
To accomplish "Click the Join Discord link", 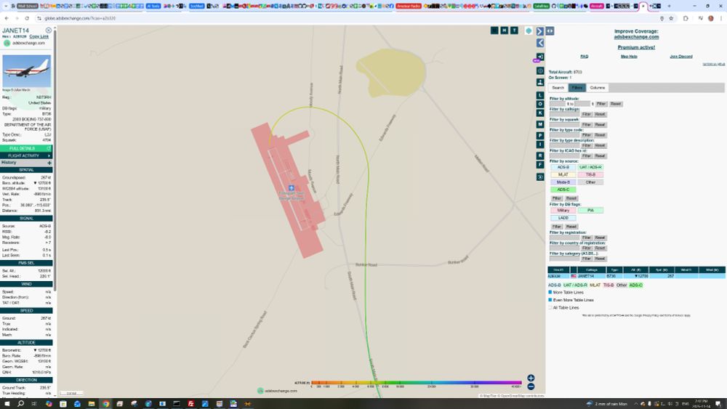I will 681,57.
